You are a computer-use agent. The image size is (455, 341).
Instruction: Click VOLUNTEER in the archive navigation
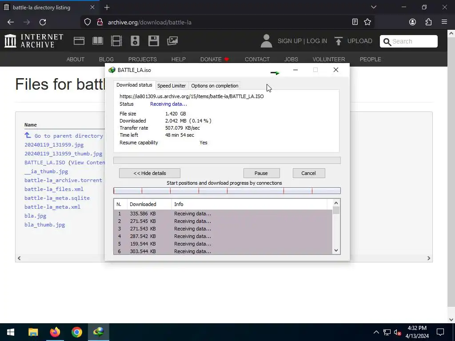(329, 59)
